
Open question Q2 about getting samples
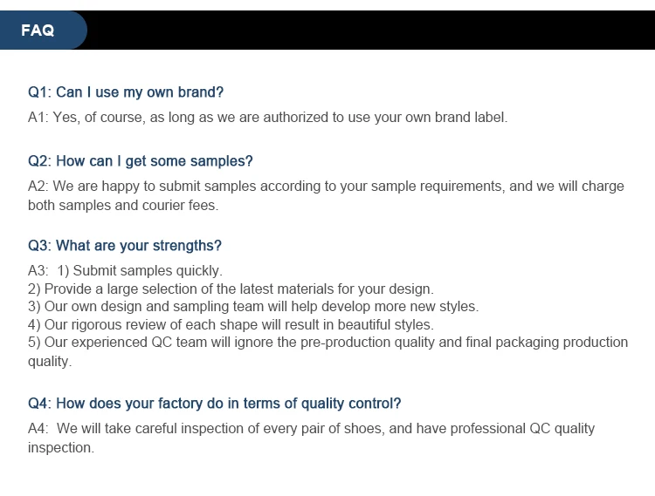140,161
